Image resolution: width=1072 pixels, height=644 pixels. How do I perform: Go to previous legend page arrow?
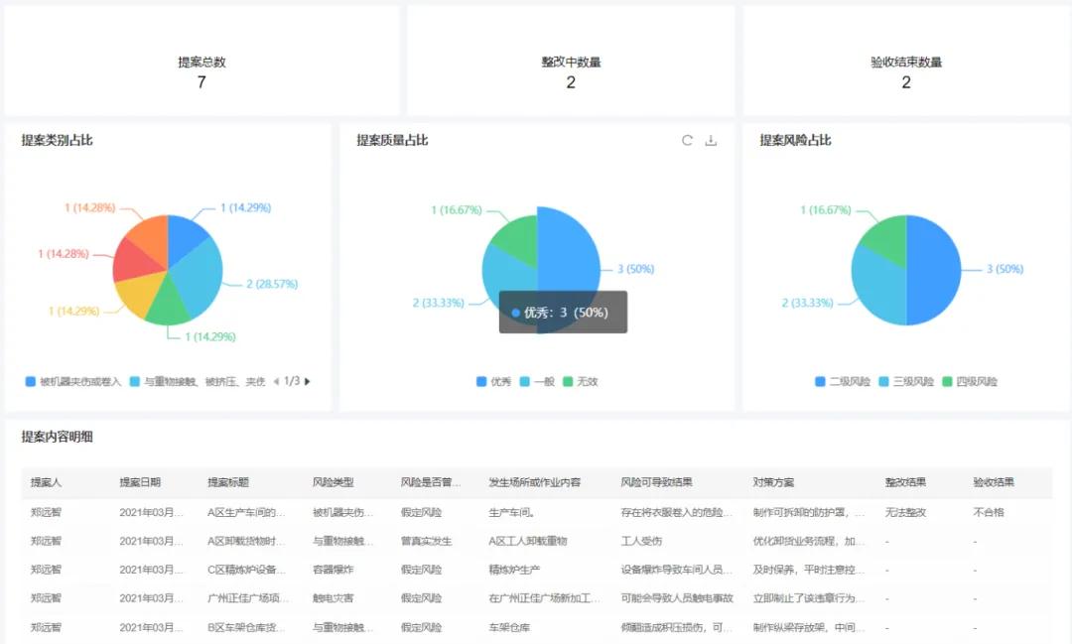tap(276, 381)
